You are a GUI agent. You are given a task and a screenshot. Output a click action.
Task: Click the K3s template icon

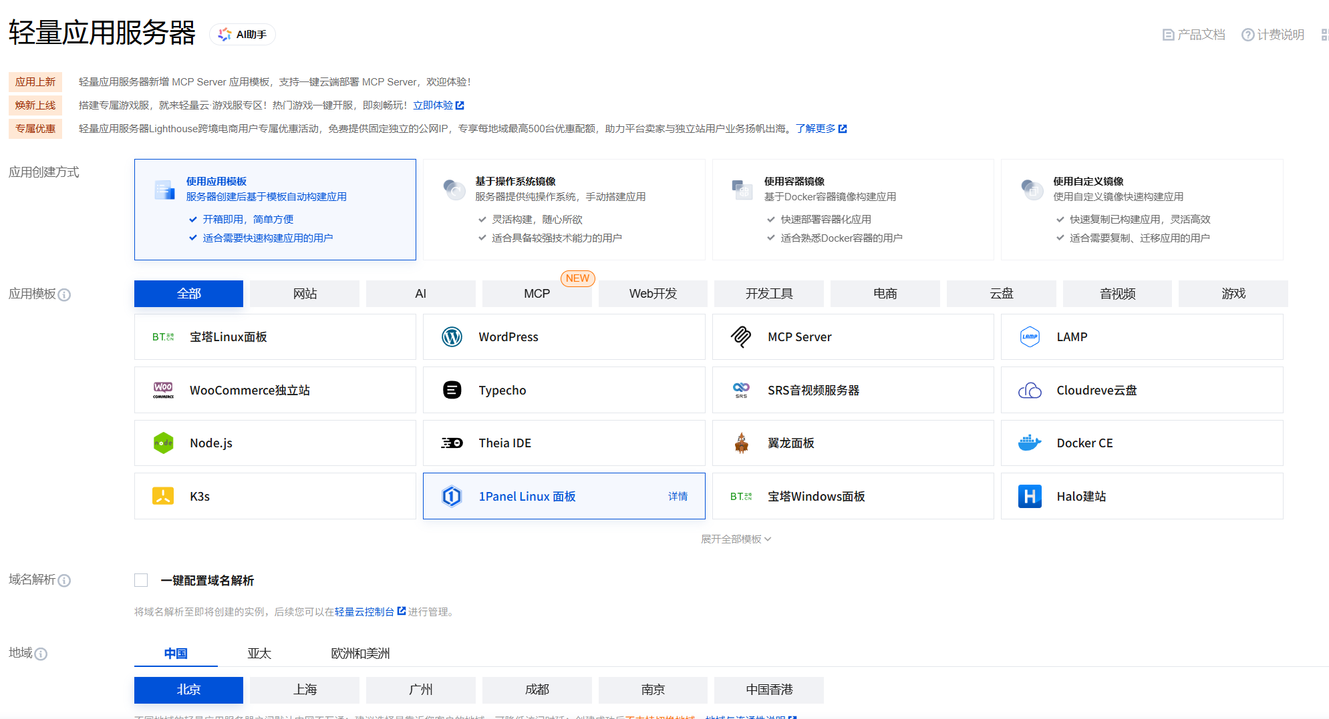pyautogui.click(x=162, y=496)
